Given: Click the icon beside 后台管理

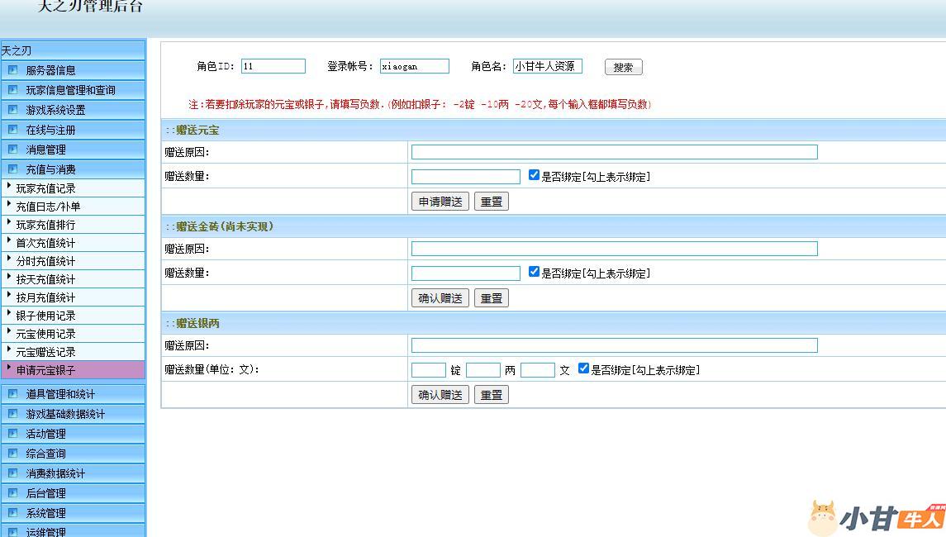Looking at the screenshot, I should (x=12, y=493).
